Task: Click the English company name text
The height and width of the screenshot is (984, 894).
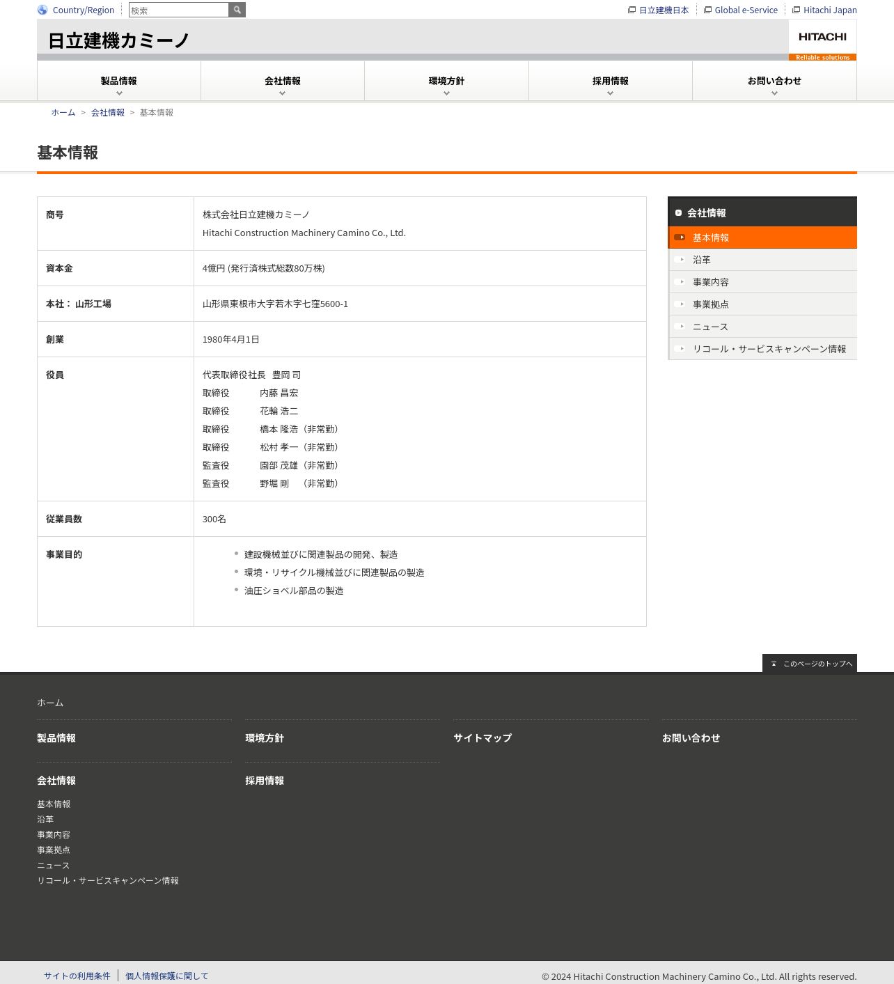Action: (x=304, y=233)
